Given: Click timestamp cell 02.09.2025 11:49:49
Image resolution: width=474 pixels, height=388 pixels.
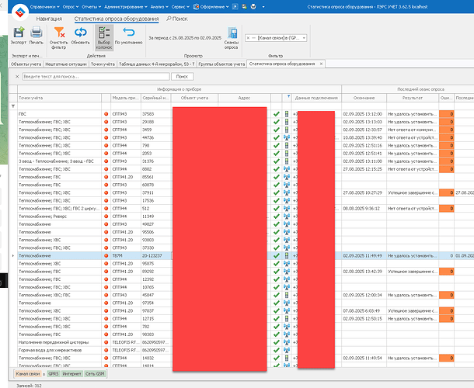Looking at the screenshot, I should point(362,256).
